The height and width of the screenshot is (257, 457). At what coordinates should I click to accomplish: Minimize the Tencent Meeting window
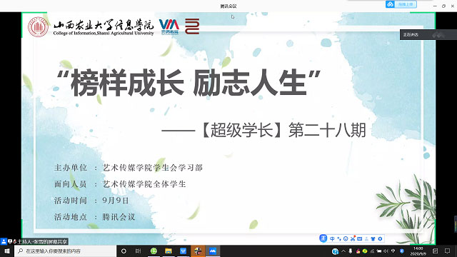pyautogui.click(x=435, y=6)
